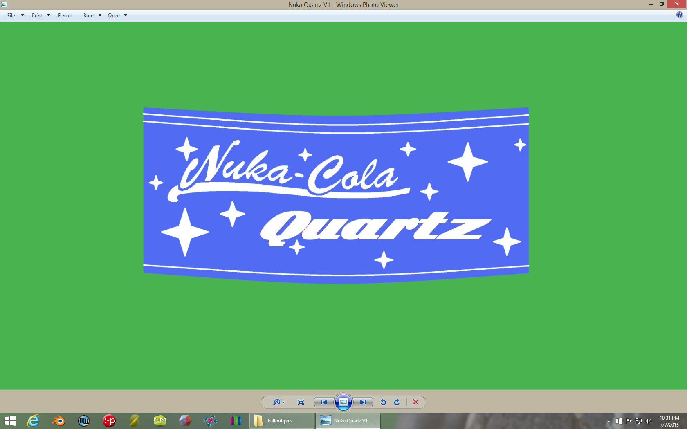
Task: Launch Blender from the taskbar
Action: pyautogui.click(x=58, y=421)
